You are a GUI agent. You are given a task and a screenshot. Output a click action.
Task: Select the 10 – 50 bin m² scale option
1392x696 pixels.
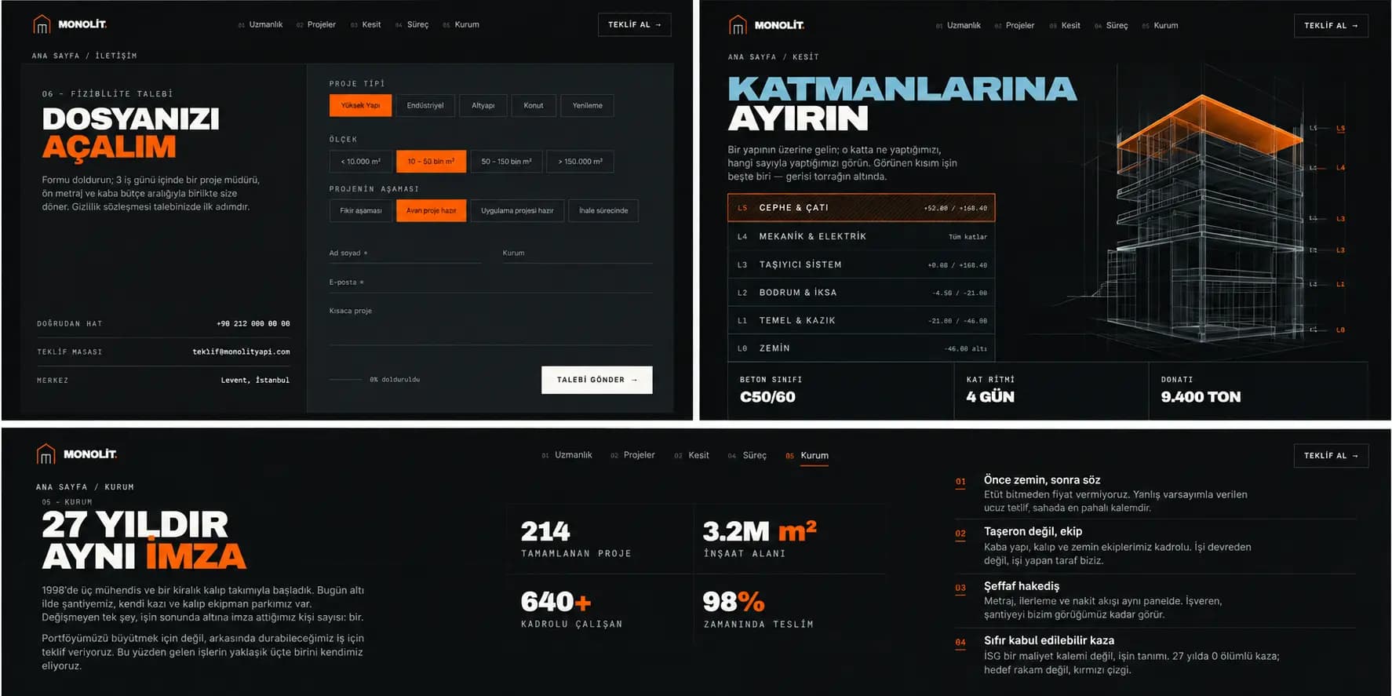431,162
